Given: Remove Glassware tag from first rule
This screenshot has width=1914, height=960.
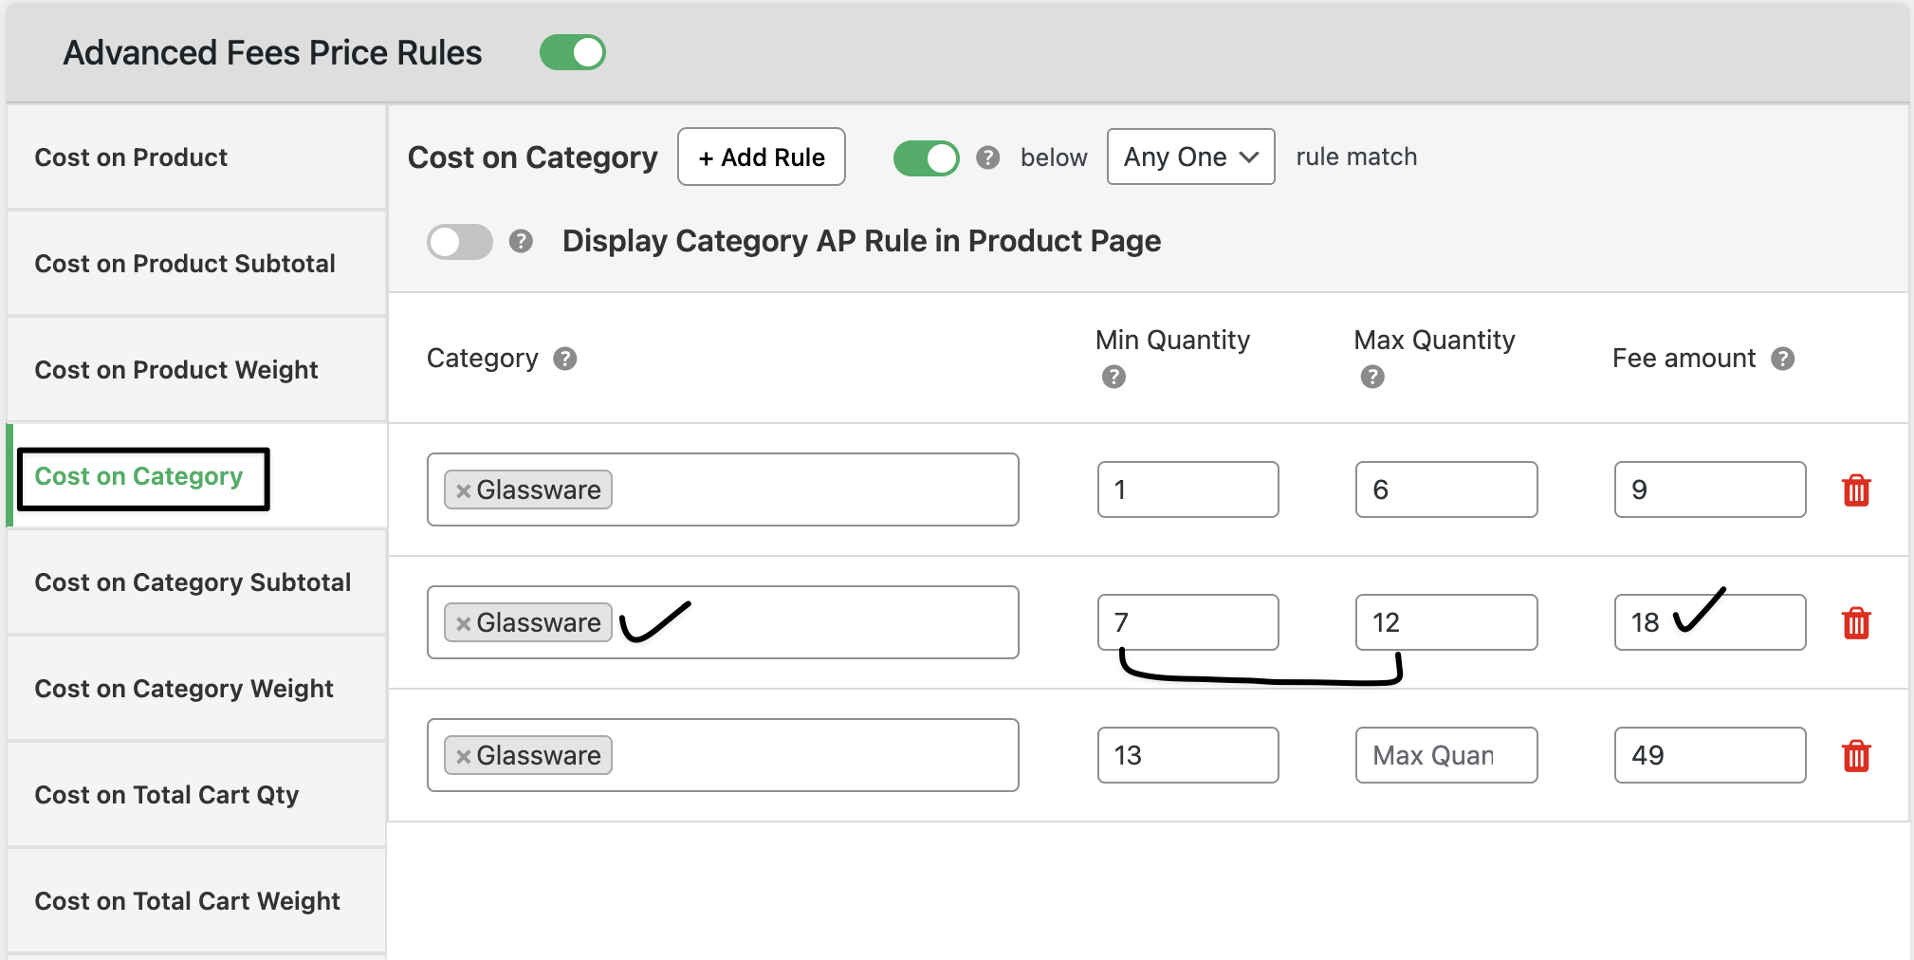Looking at the screenshot, I should point(464,491).
